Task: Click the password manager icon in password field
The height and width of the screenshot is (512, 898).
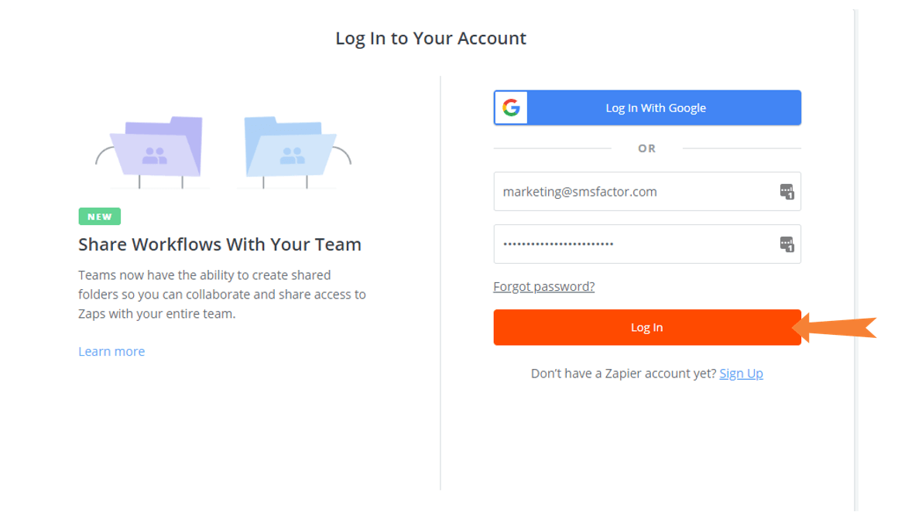Action: click(787, 244)
